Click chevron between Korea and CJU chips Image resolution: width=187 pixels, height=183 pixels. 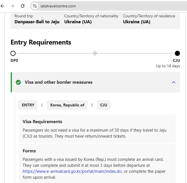[92, 105]
